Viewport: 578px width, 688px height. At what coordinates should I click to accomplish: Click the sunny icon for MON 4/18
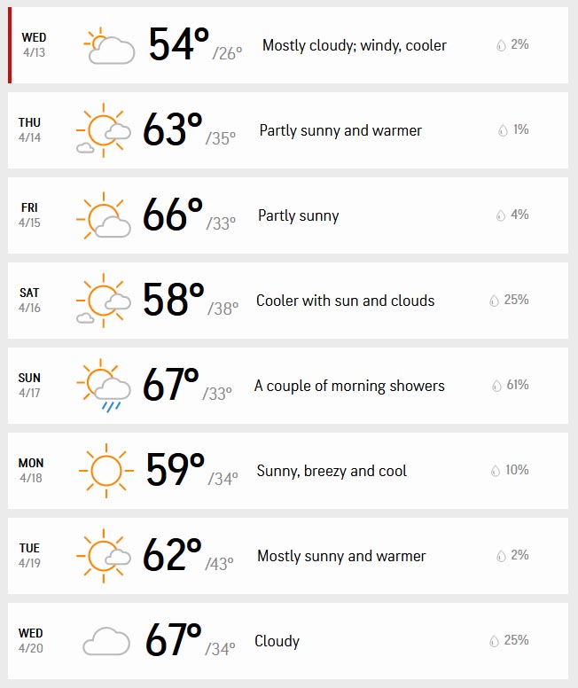coord(106,471)
